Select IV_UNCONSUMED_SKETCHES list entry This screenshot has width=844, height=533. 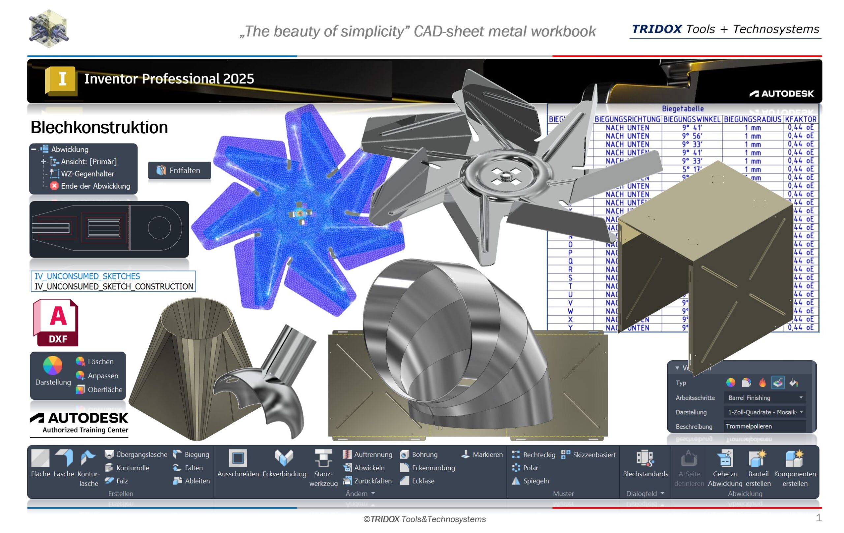[x=113, y=276]
